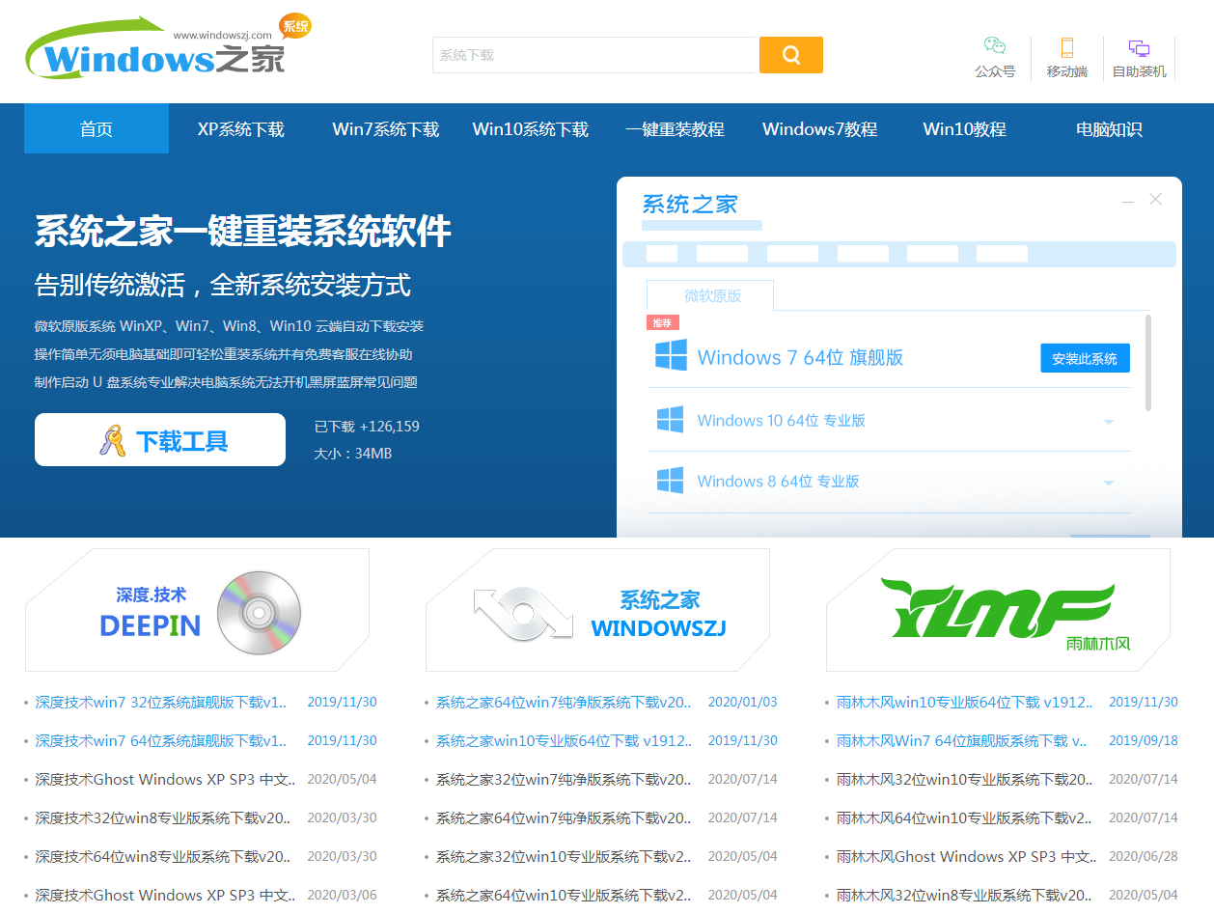Click the 下载工具 download button
Image resolution: width=1214 pixels, height=914 pixels.
160,440
